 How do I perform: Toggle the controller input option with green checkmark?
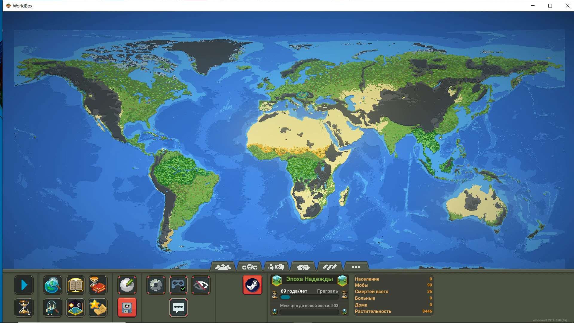point(178,285)
